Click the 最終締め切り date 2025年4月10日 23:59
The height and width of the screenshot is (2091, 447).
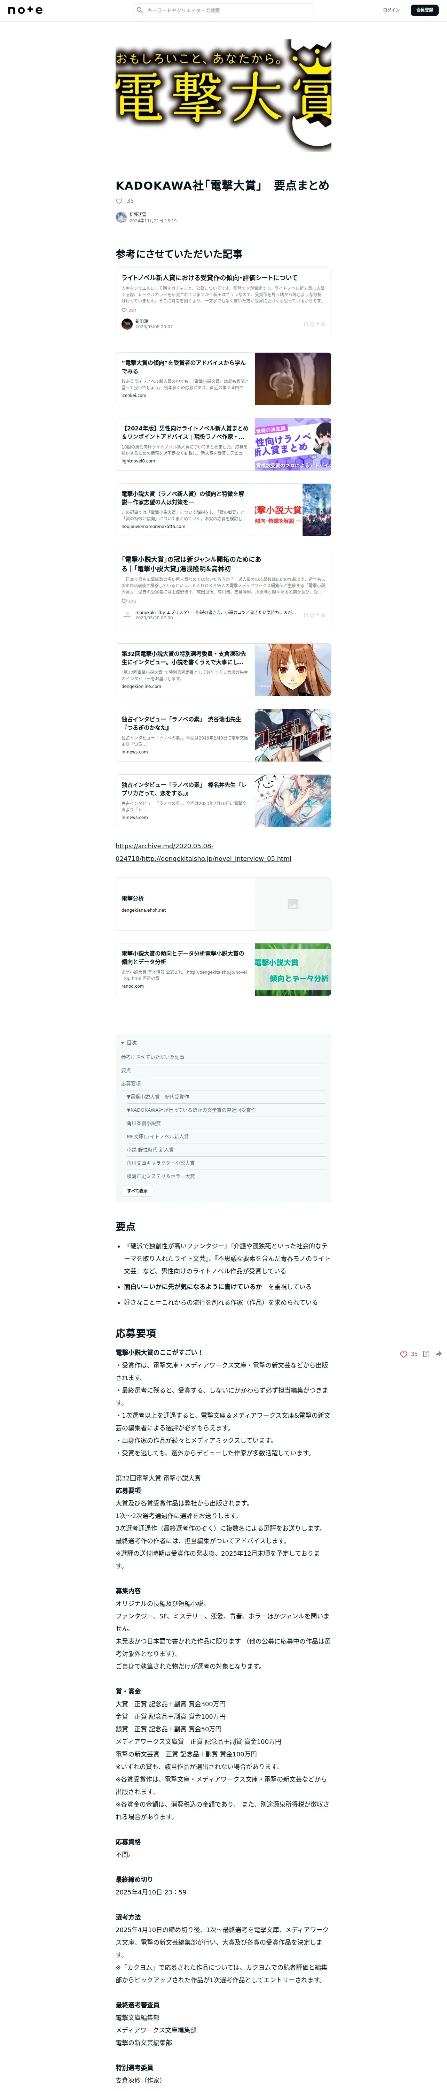[x=151, y=1892]
